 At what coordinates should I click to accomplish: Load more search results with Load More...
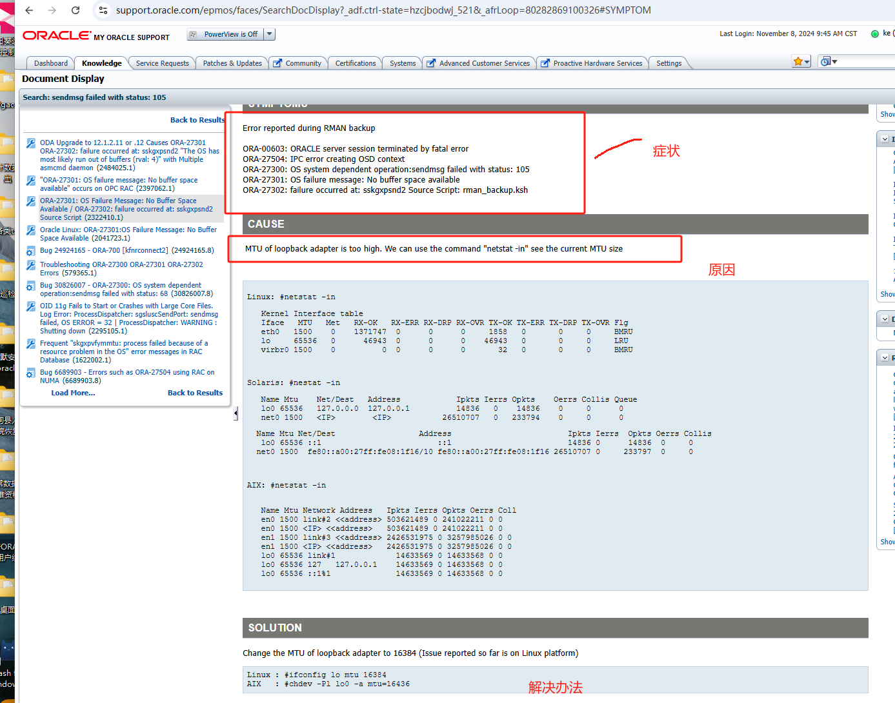click(73, 393)
